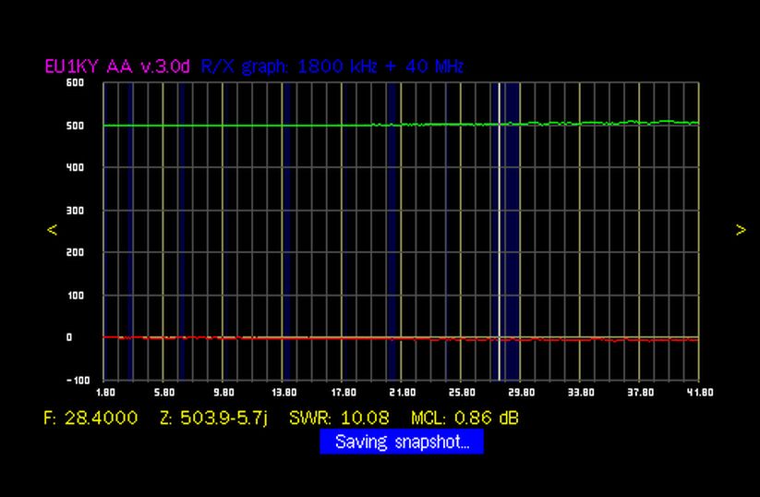Click the white cursor line on graph

click(x=500, y=231)
